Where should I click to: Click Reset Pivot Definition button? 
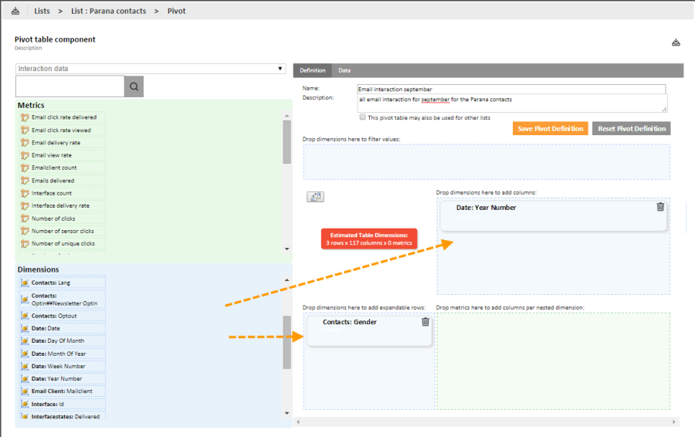click(x=631, y=128)
